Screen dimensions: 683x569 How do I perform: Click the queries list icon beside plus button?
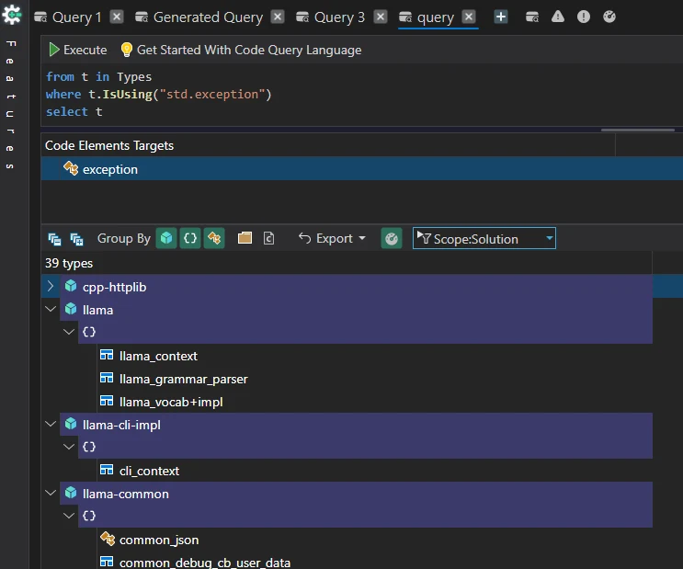tap(532, 17)
